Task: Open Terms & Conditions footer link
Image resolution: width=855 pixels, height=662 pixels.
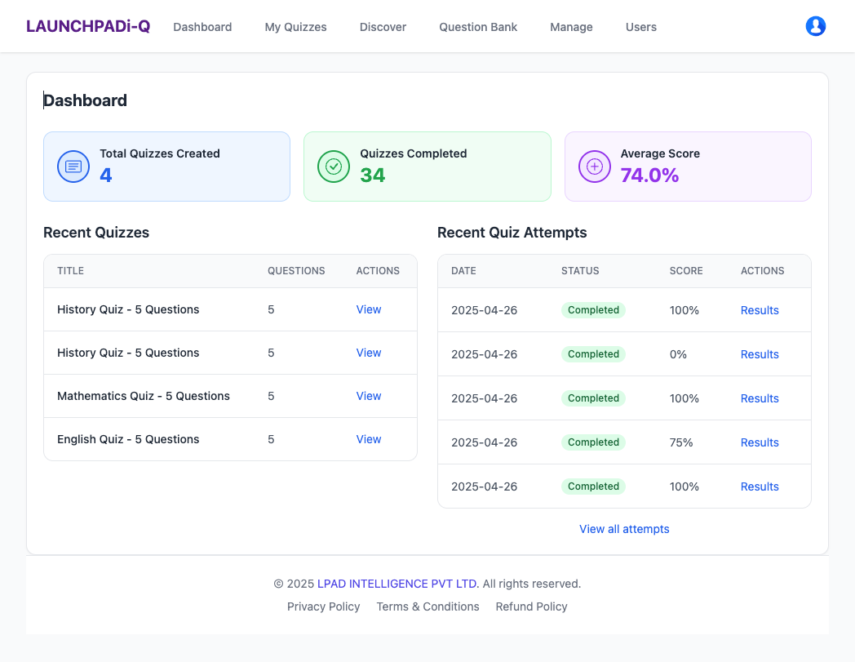Action: (x=427, y=606)
